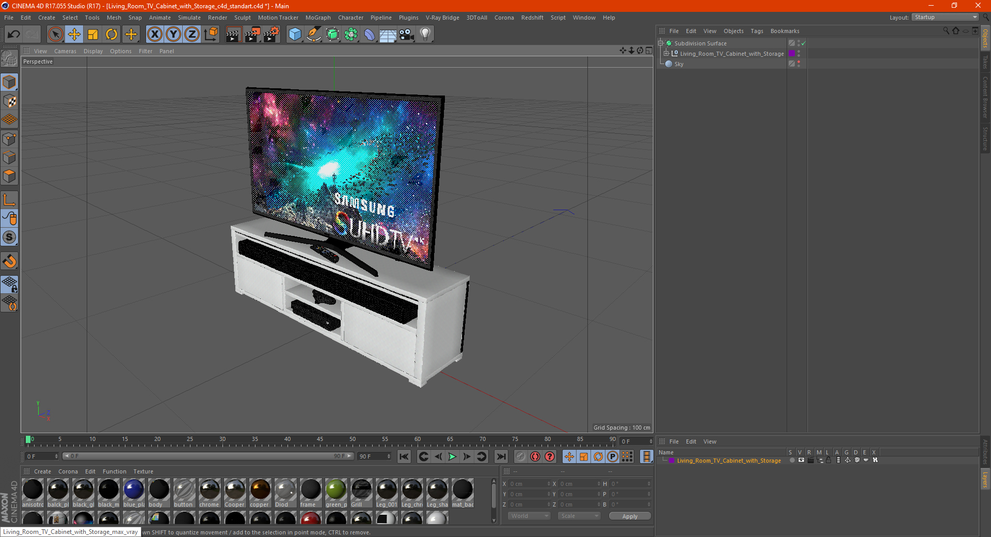Open viewport Display menu
This screenshot has height=537, width=991.
tap(93, 51)
